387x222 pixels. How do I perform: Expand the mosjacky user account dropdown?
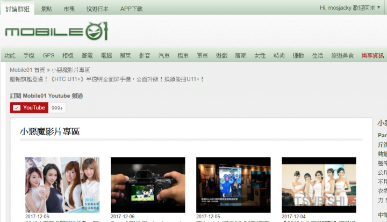point(350,8)
